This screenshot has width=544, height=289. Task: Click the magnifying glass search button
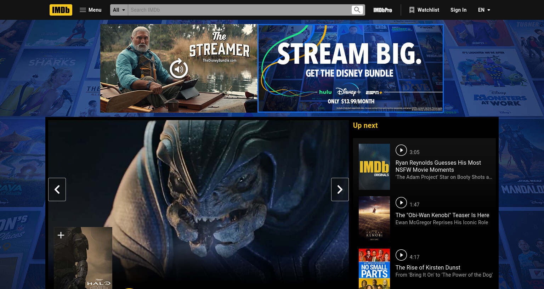[357, 10]
